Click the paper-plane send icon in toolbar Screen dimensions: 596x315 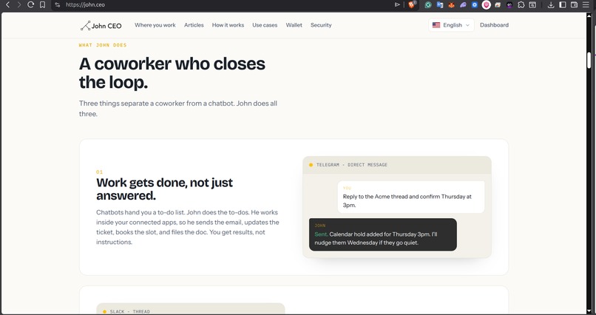click(x=397, y=4)
